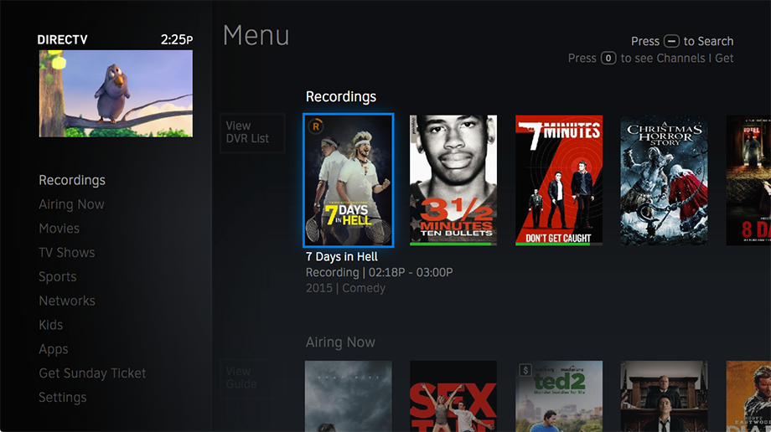This screenshot has width=771, height=432.
Task: Open the DIRECTV logo at top left
Action: pyautogui.click(x=63, y=40)
